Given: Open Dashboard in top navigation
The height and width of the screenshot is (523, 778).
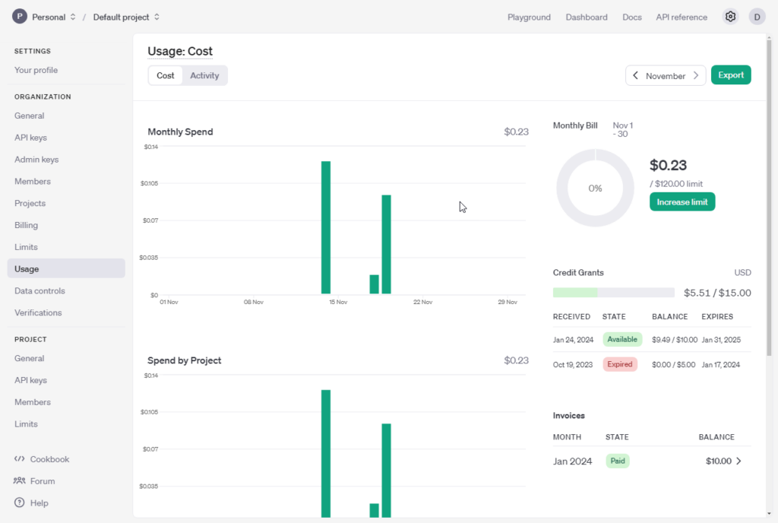Looking at the screenshot, I should (587, 17).
